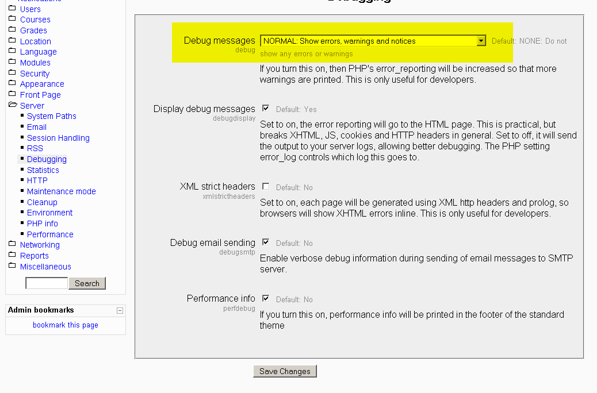Enable XML strict headers checkbox
597x393 pixels.
(266, 186)
